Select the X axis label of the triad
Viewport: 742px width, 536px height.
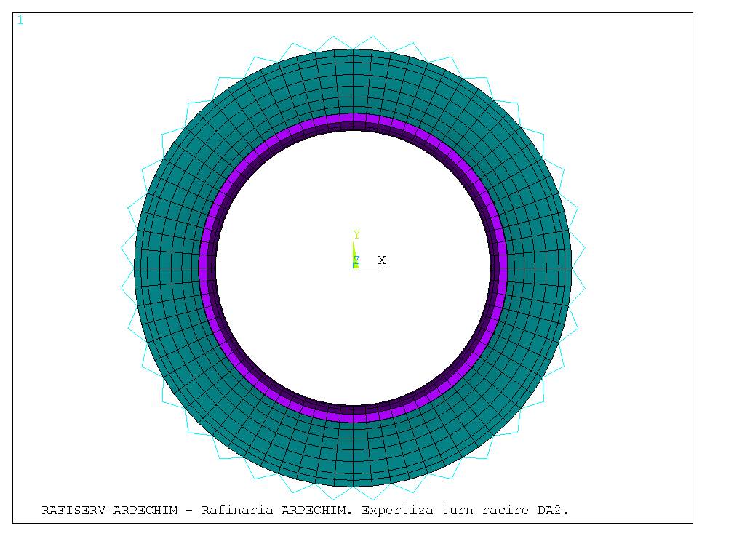(381, 260)
